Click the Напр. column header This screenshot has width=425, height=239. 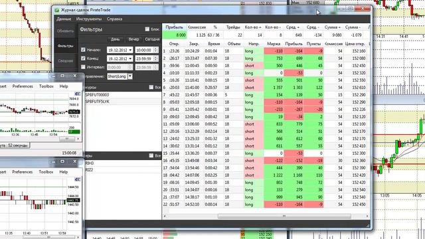tap(254, 44)
